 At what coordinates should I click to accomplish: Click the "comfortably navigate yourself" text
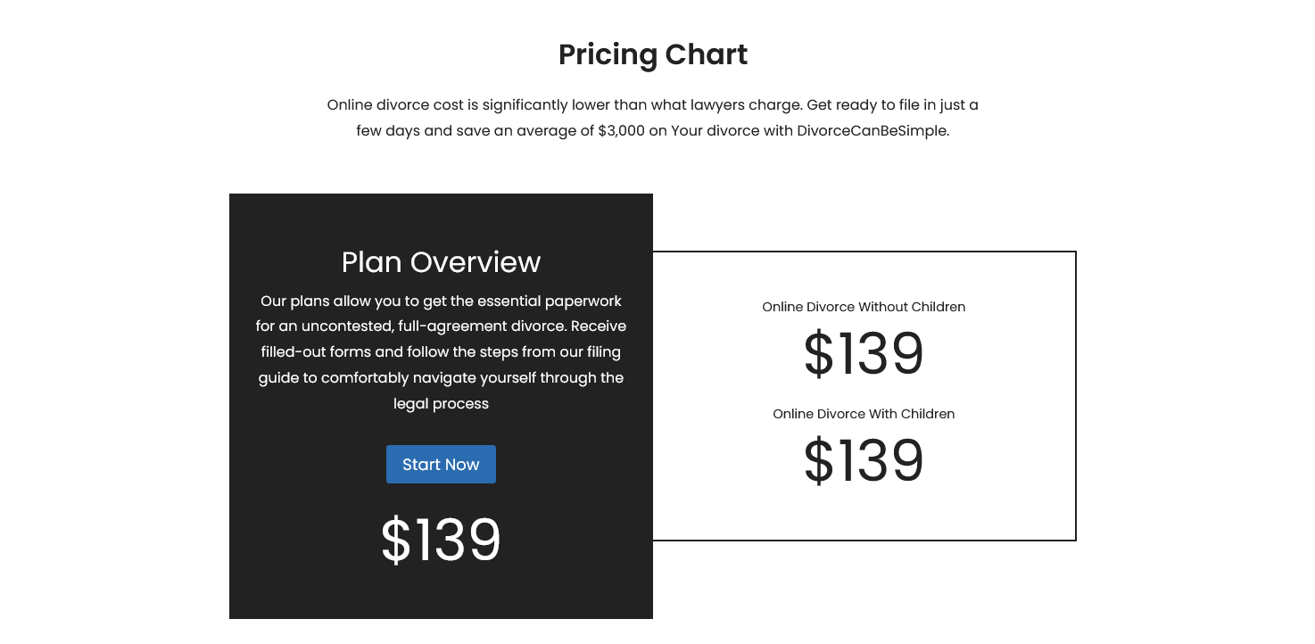click(x=429, y=378)
